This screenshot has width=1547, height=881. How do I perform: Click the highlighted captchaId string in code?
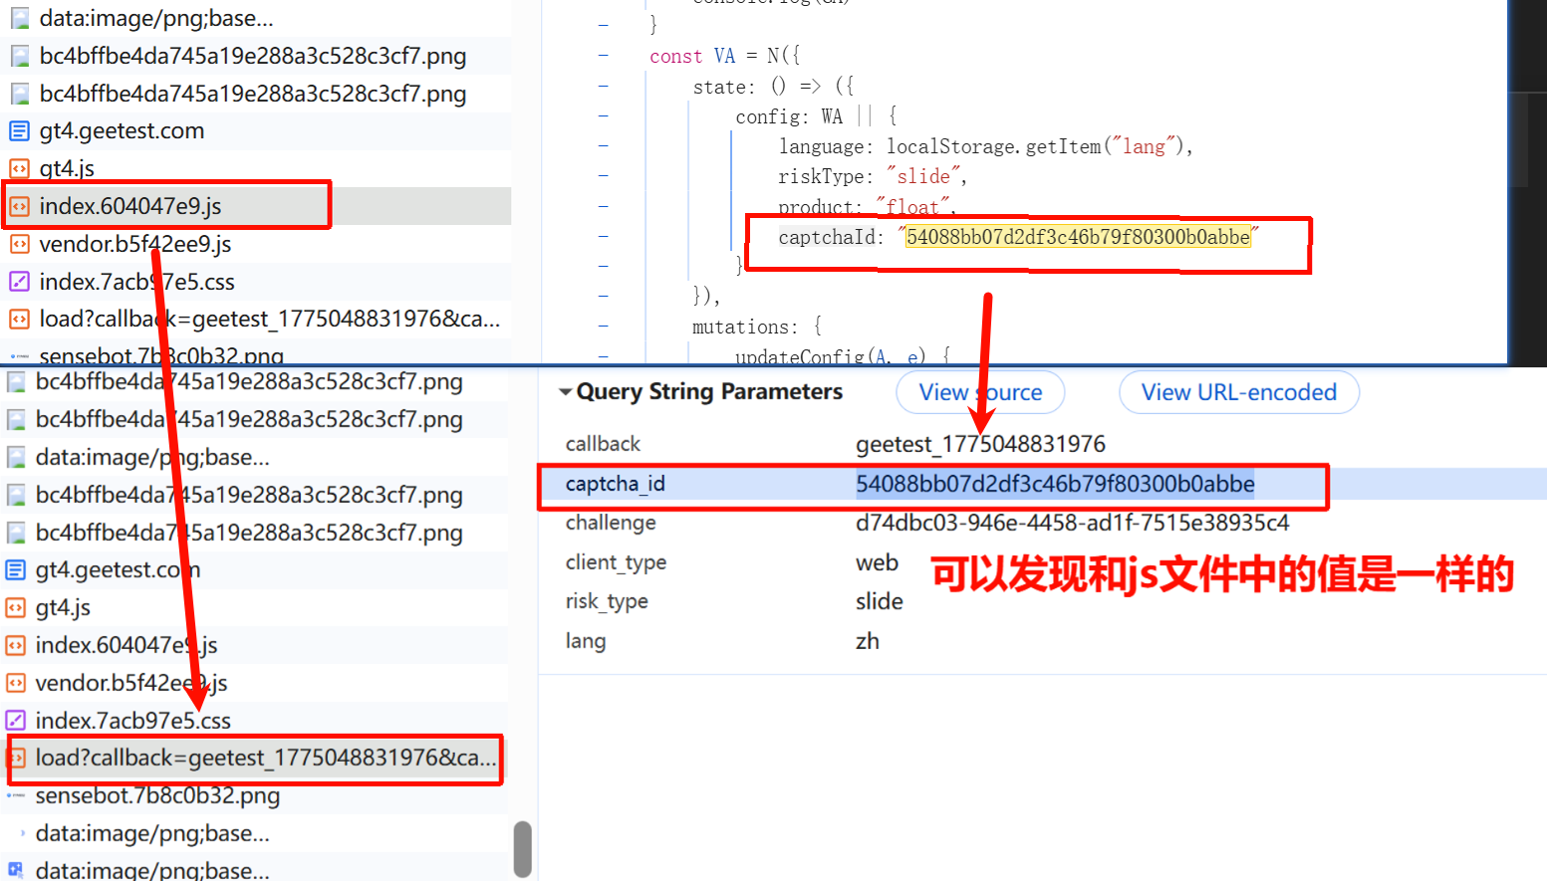[x=1078, y=237]
